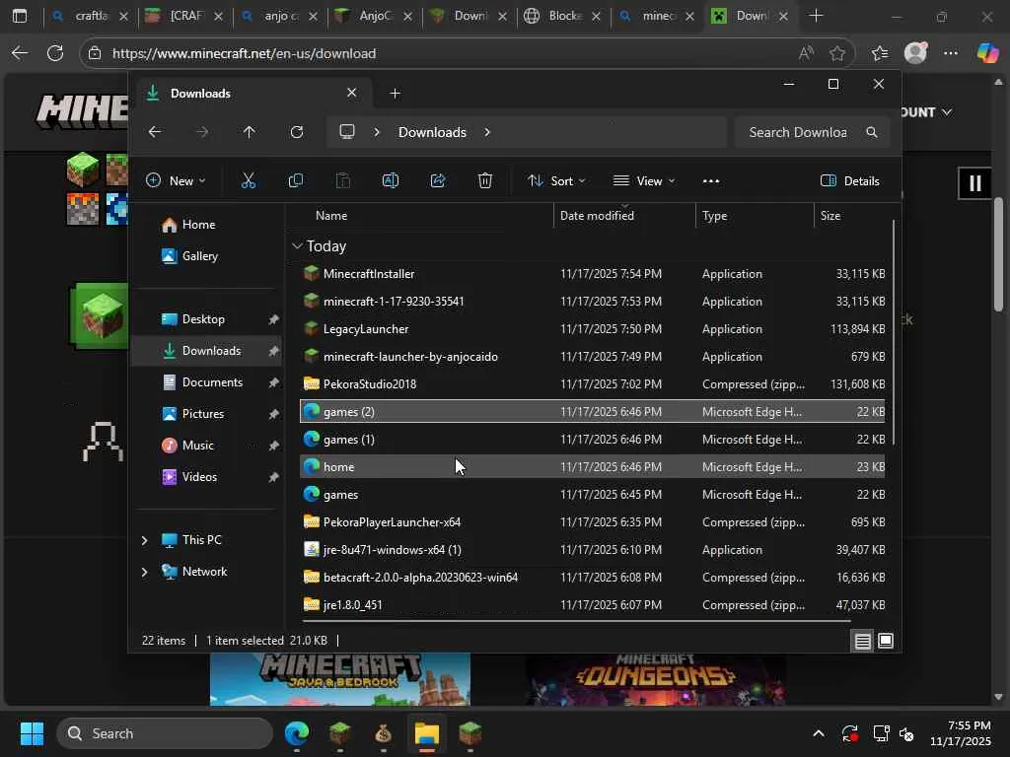Click the Cut scissors icon in Explorer toolbar

[x=248, y=181]
